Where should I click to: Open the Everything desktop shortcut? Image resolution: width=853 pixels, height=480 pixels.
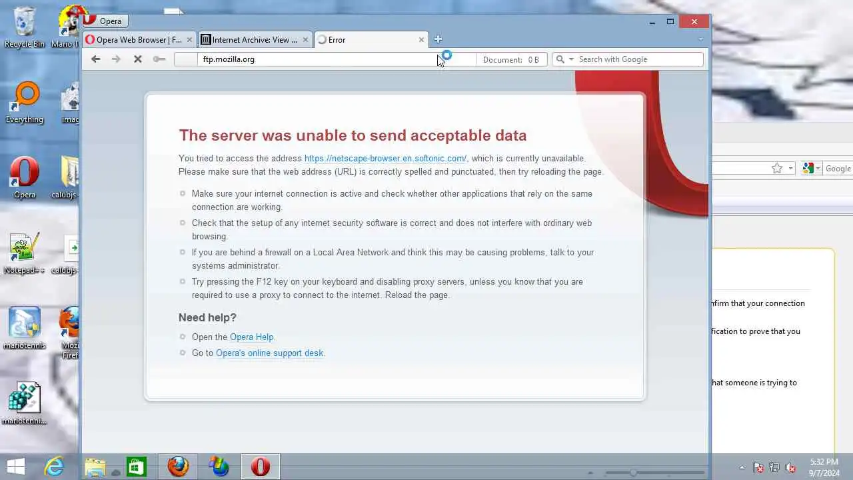tap(25, 103)
